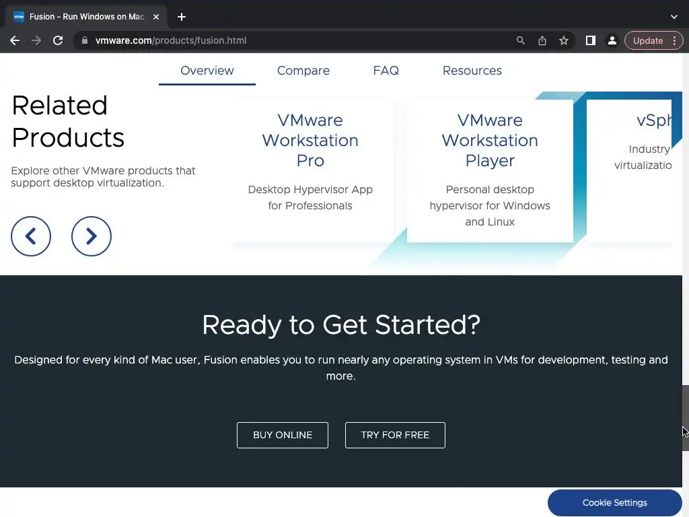
Task: Open Cookie Settings
Action: (615, 502)
